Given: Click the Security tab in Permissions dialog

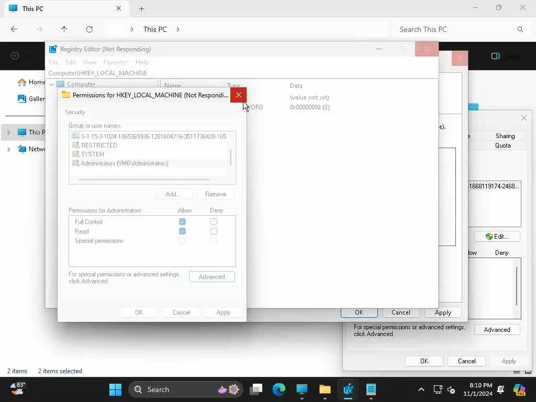Looking at the screenshot, I should click(75, 112).
